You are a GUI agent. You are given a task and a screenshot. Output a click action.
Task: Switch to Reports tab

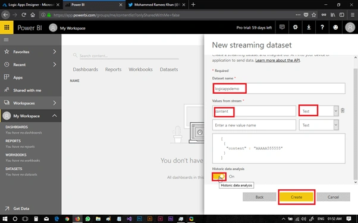[x=113, y=69]
